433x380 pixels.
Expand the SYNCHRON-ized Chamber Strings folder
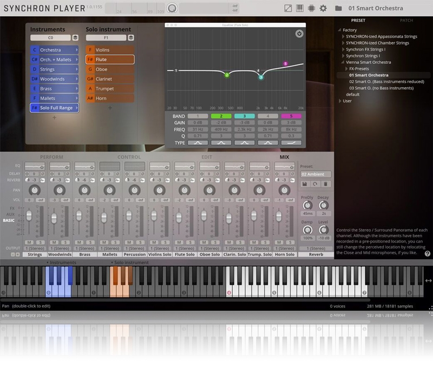(x=343, y=43)
